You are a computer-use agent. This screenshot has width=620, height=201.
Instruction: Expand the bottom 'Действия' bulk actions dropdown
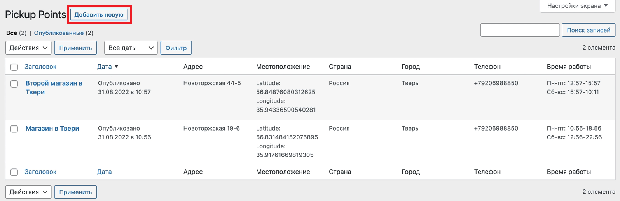[28, 192]
